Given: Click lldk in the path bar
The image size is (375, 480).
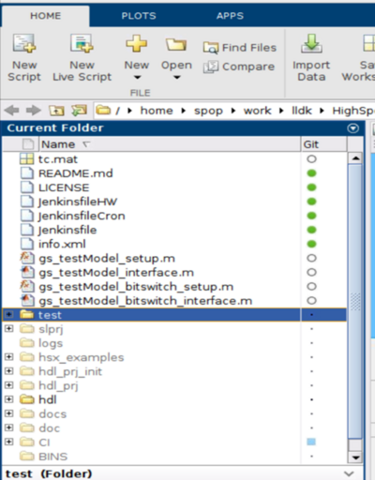Looking at the screenshot, I should point(302,111).
